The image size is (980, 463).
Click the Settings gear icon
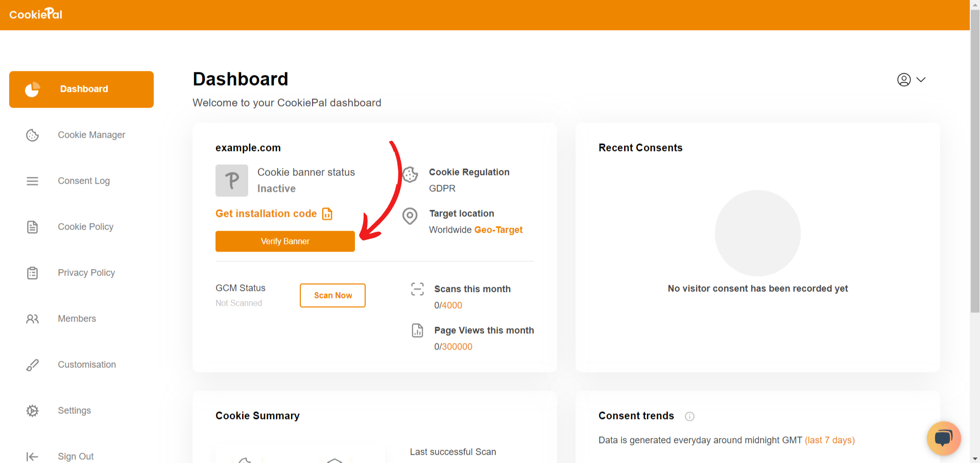(32, 410)
